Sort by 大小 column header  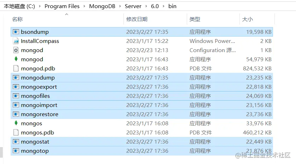click(247, 19)
